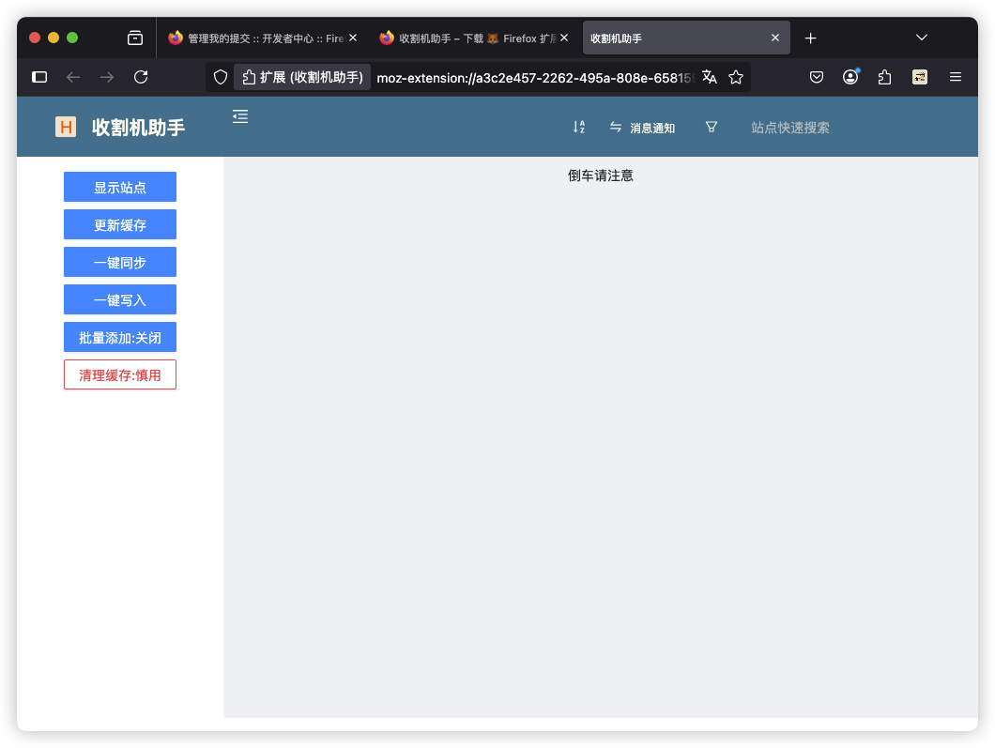
Task: Click the 更新缓存 button
Action: (120, 224)
